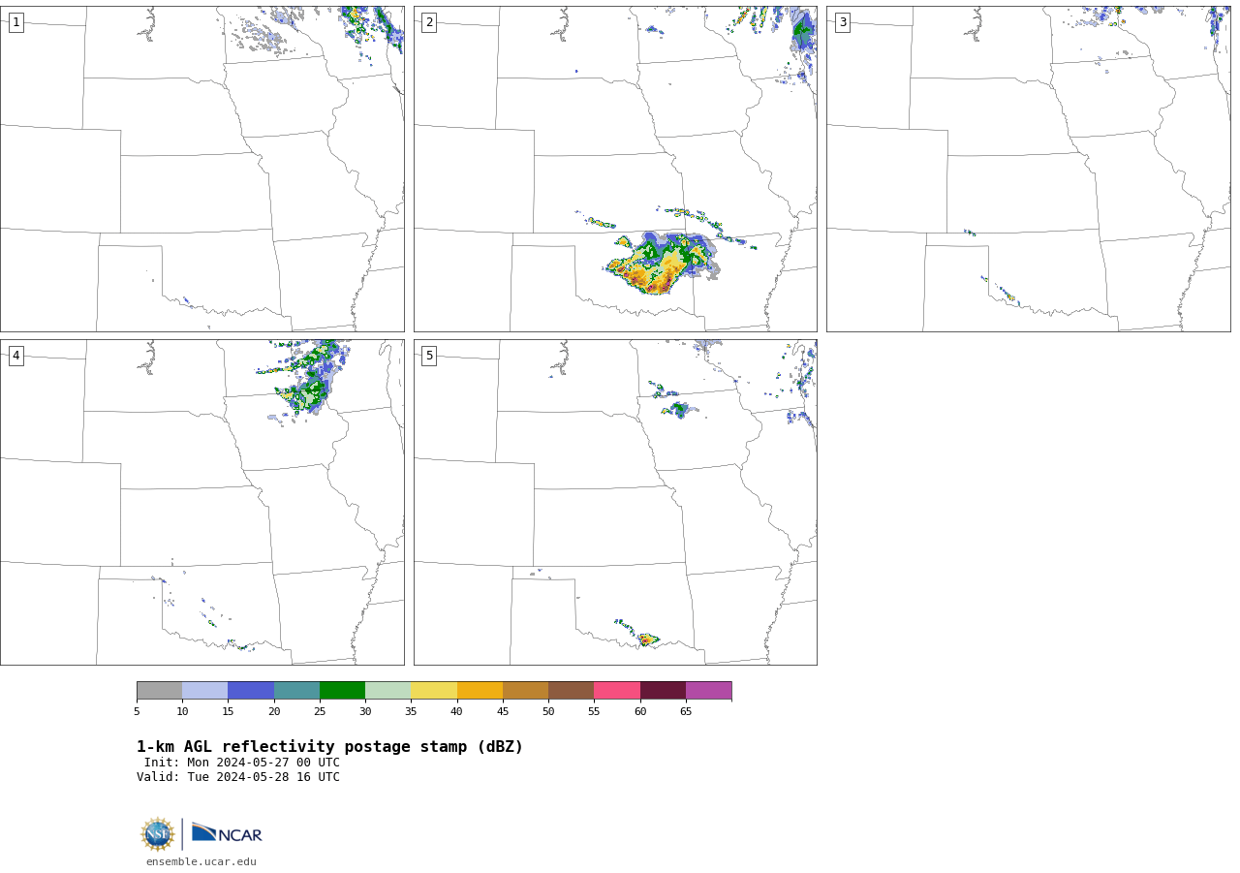Click the 1-km AGL reflectivity title

tap(329, 747)
